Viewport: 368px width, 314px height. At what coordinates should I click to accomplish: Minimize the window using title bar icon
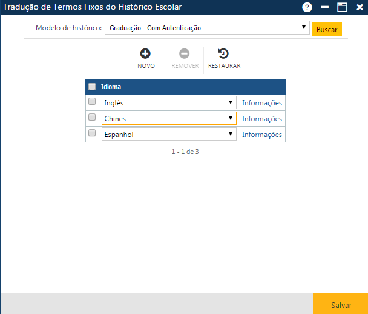click(325, 7)
